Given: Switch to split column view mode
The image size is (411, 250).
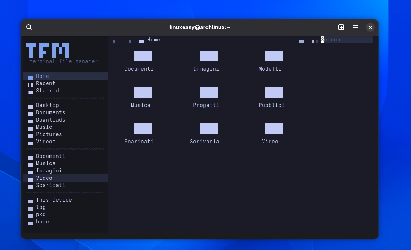Looking at the screenshot, I should 315,41.
